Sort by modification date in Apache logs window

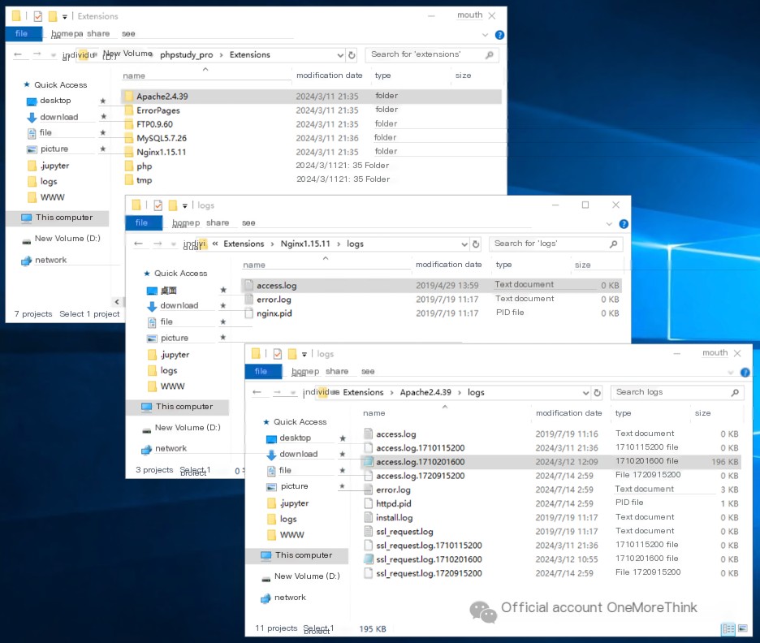[568, 413]
